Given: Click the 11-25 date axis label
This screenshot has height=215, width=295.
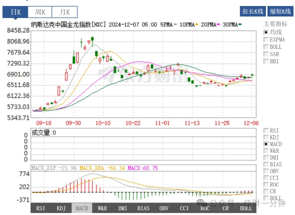Looking at the screenshot, I should coord(222,123).
